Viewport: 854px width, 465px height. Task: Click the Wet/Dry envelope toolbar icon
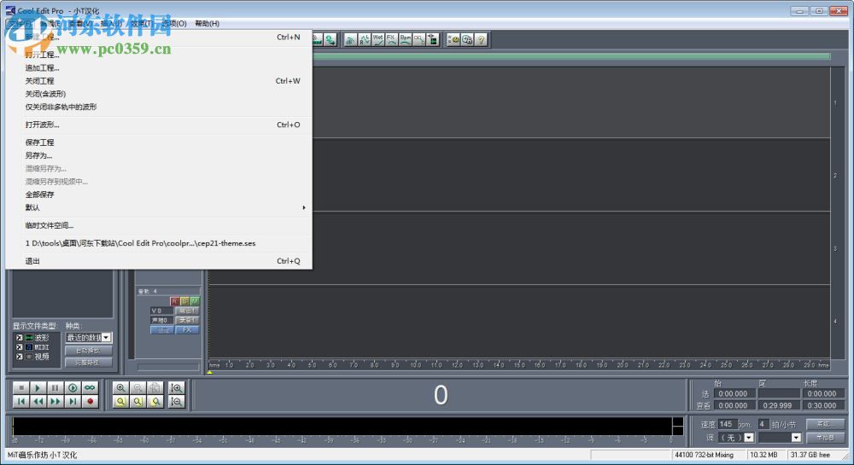(378, 39)
